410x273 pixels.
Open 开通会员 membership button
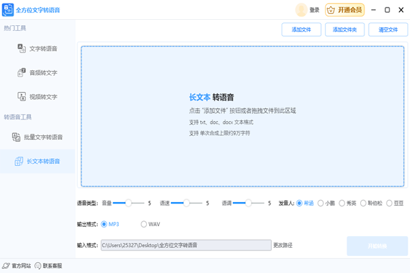[345, 10]
